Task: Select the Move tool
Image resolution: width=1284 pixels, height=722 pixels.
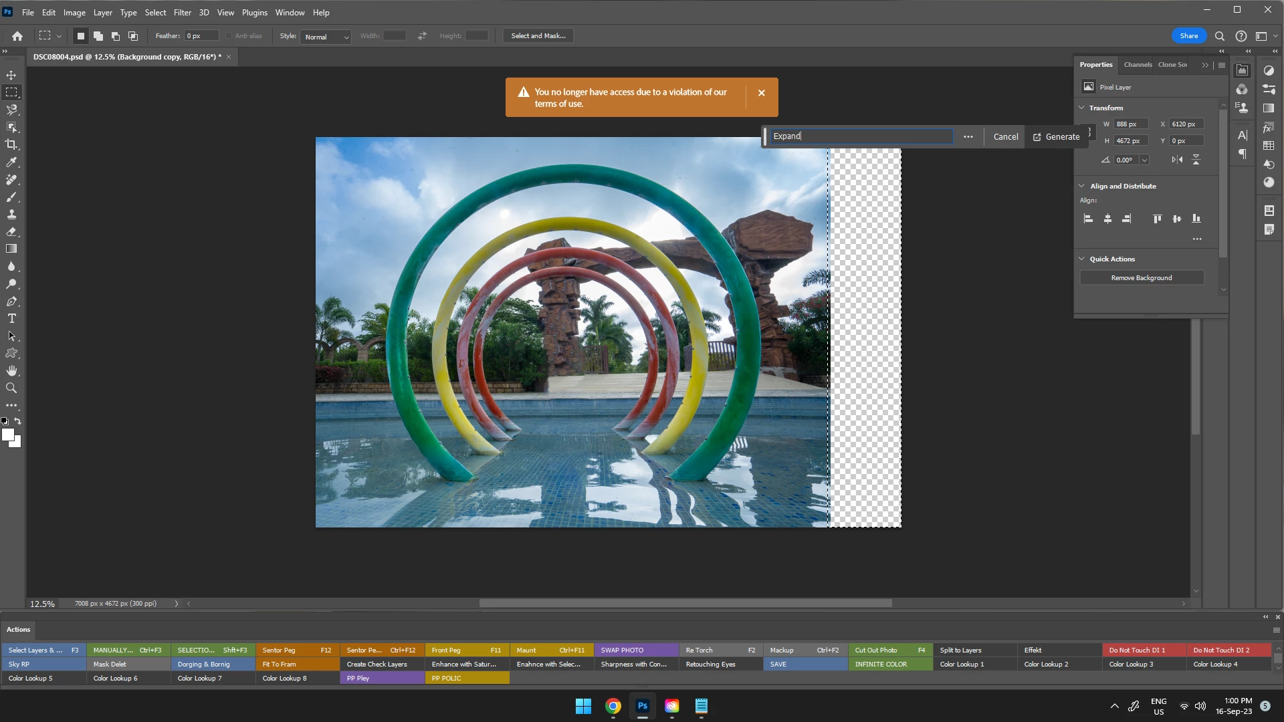Action: click(x=11, y=75)
